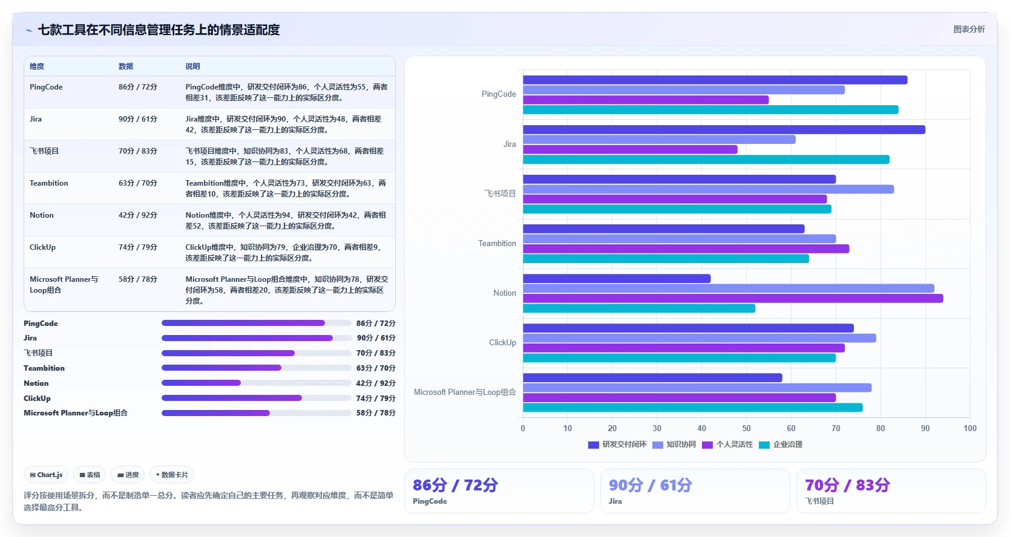Select the Chart.js chip
Viewport: 1010px width, 537px height.
47,475
